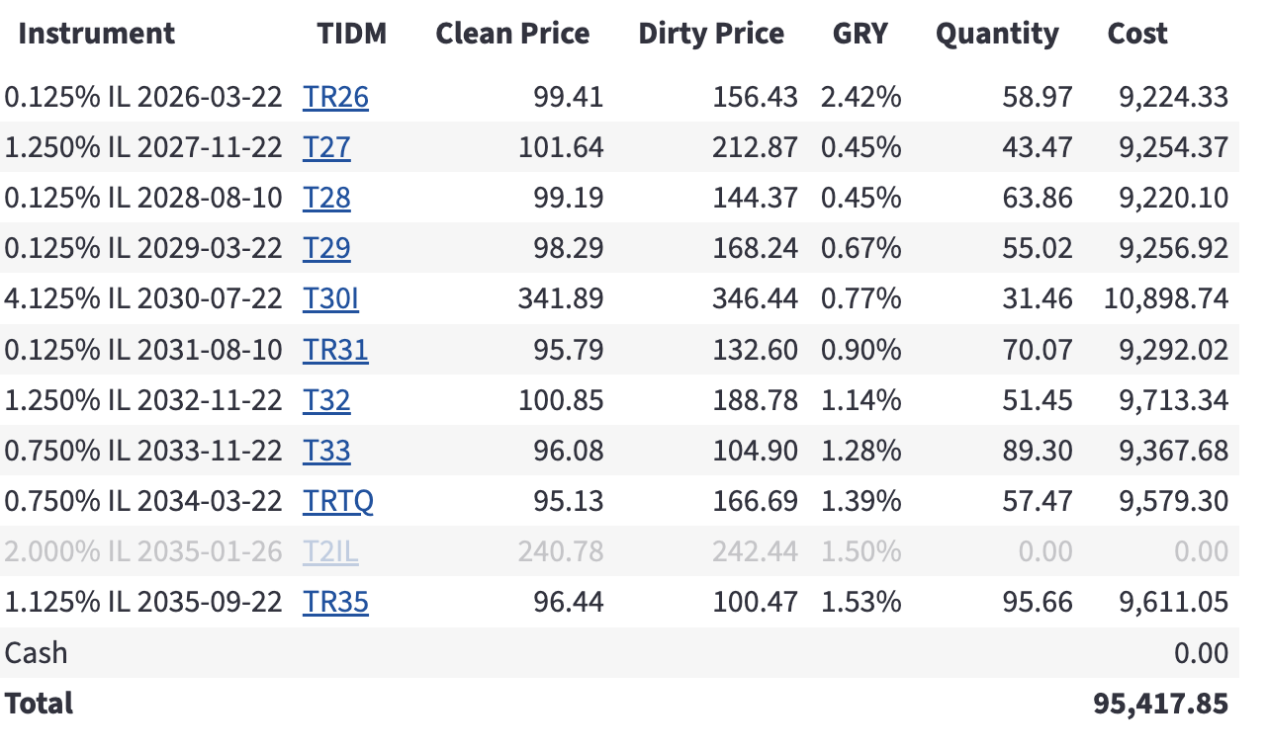Click the greyed-out T2IL link
1268x751 pixels.
330,551
